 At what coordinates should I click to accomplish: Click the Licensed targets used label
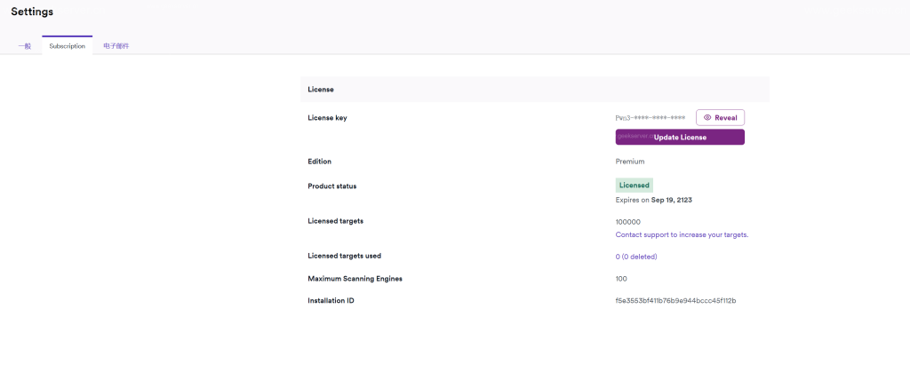click(344, 256)
